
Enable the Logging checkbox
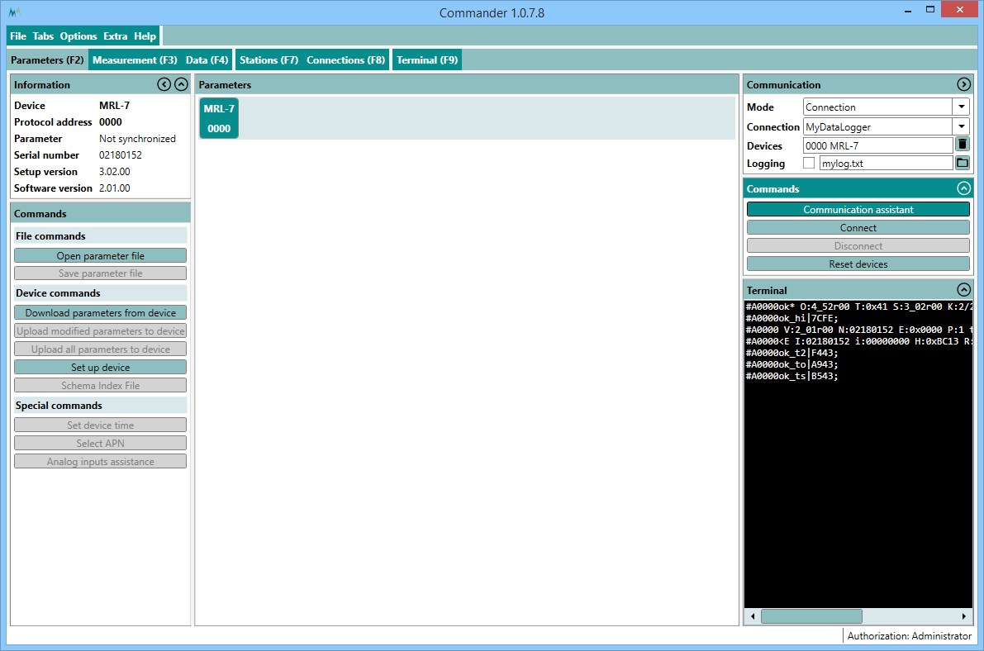pyautogui.click(x=809, y=163)
